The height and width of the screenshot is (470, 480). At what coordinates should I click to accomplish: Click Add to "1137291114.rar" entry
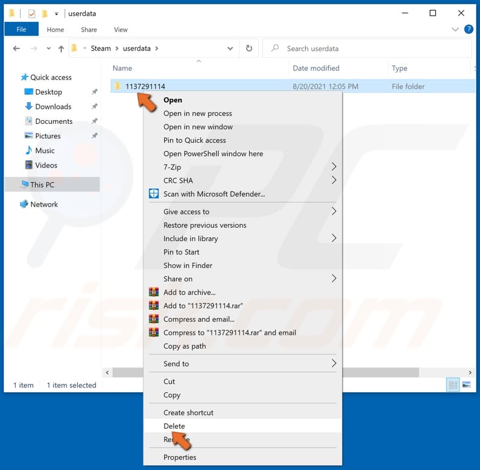click(242, 306)
